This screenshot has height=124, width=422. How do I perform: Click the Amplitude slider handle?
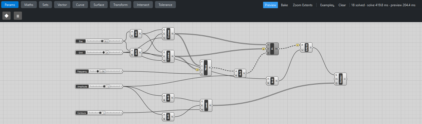coord(104,87)
